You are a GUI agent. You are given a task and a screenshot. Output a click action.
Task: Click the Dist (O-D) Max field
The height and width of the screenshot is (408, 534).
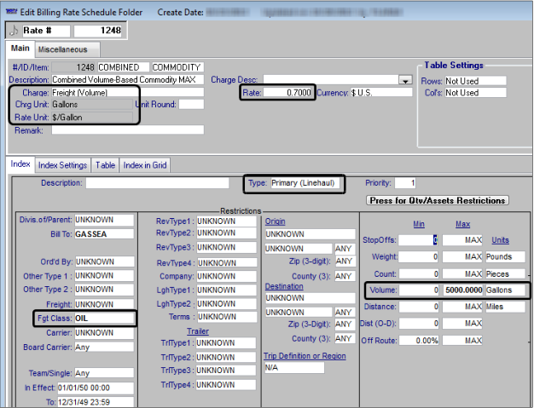463,323
